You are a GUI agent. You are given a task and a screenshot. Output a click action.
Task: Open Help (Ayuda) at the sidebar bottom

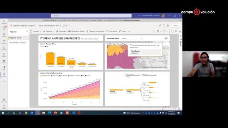click(4, 107)
